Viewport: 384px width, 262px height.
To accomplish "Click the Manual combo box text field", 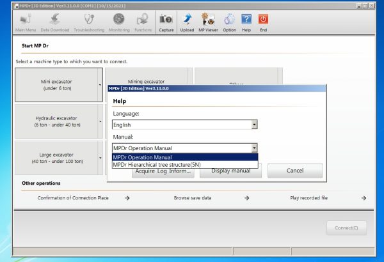I will tap(182, 148).
